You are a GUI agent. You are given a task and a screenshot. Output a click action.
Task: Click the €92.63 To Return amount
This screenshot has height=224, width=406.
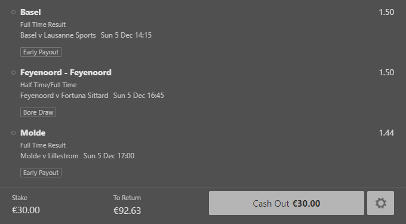[127, 210]
